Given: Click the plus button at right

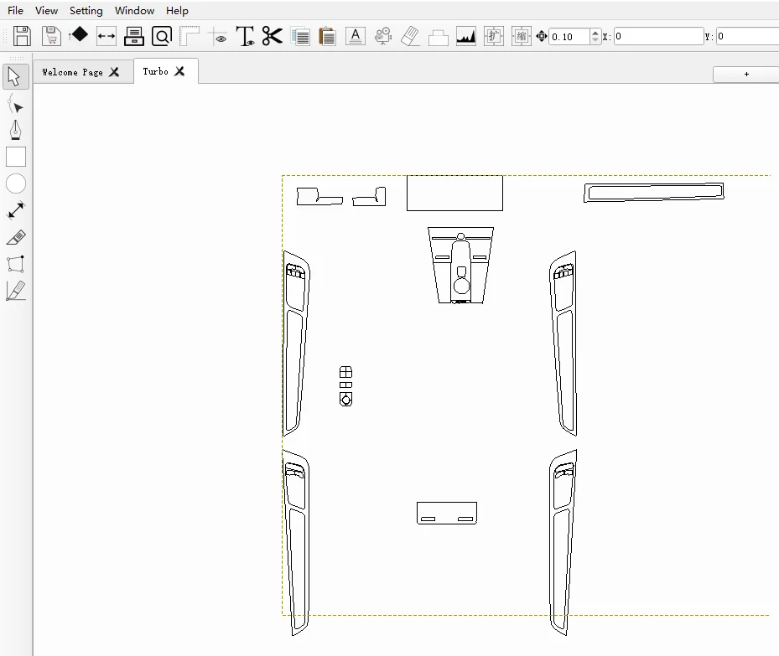Looking at the screenshot, I should coord(745,75).
